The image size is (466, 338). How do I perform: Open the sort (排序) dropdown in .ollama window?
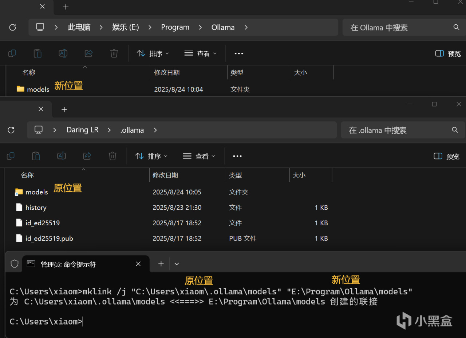pos(151,156)
